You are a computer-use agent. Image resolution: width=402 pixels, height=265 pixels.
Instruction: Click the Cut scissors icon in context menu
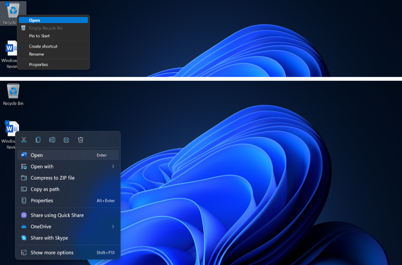(24, 140)
